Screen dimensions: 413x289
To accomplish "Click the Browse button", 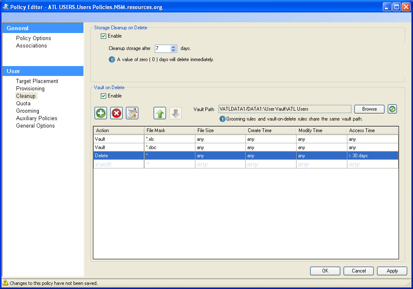I will tap(369, 109).
